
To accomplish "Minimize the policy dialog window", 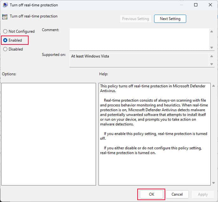I will pos(181,5).
